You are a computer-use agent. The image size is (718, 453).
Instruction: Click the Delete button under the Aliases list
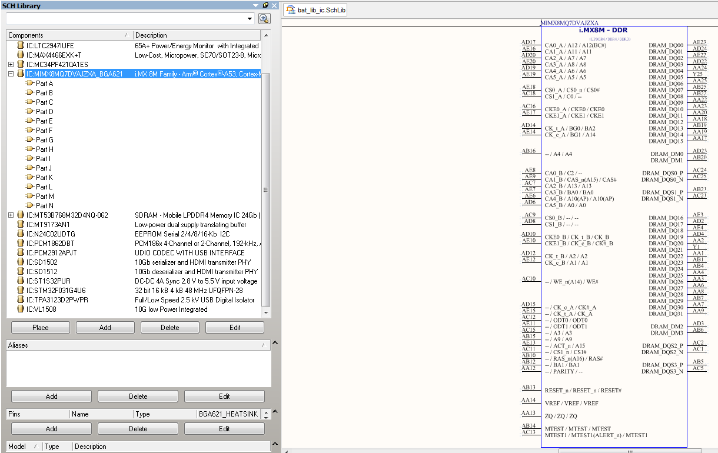click(138, 397)
